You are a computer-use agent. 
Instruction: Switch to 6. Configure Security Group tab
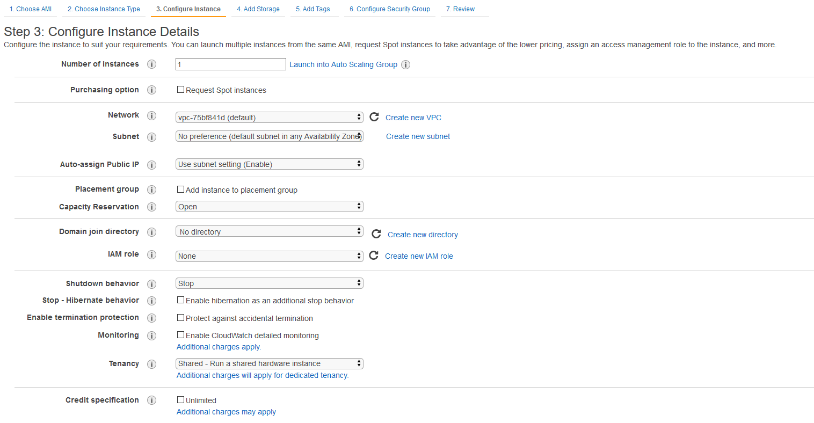[389, 9]
